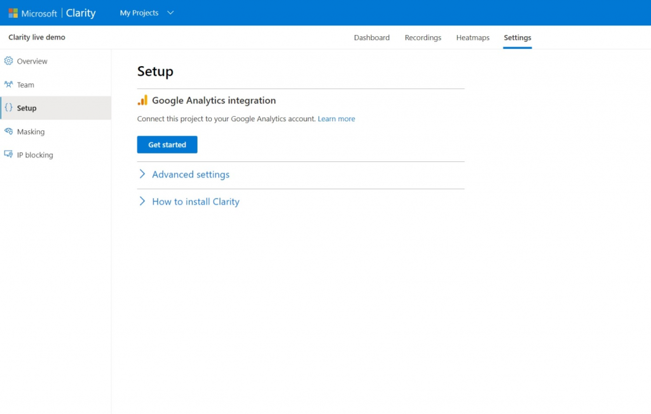Click the Google Analytics bar chart icon
The width and height of the screenshot is (651, 414).
(142, 100)
